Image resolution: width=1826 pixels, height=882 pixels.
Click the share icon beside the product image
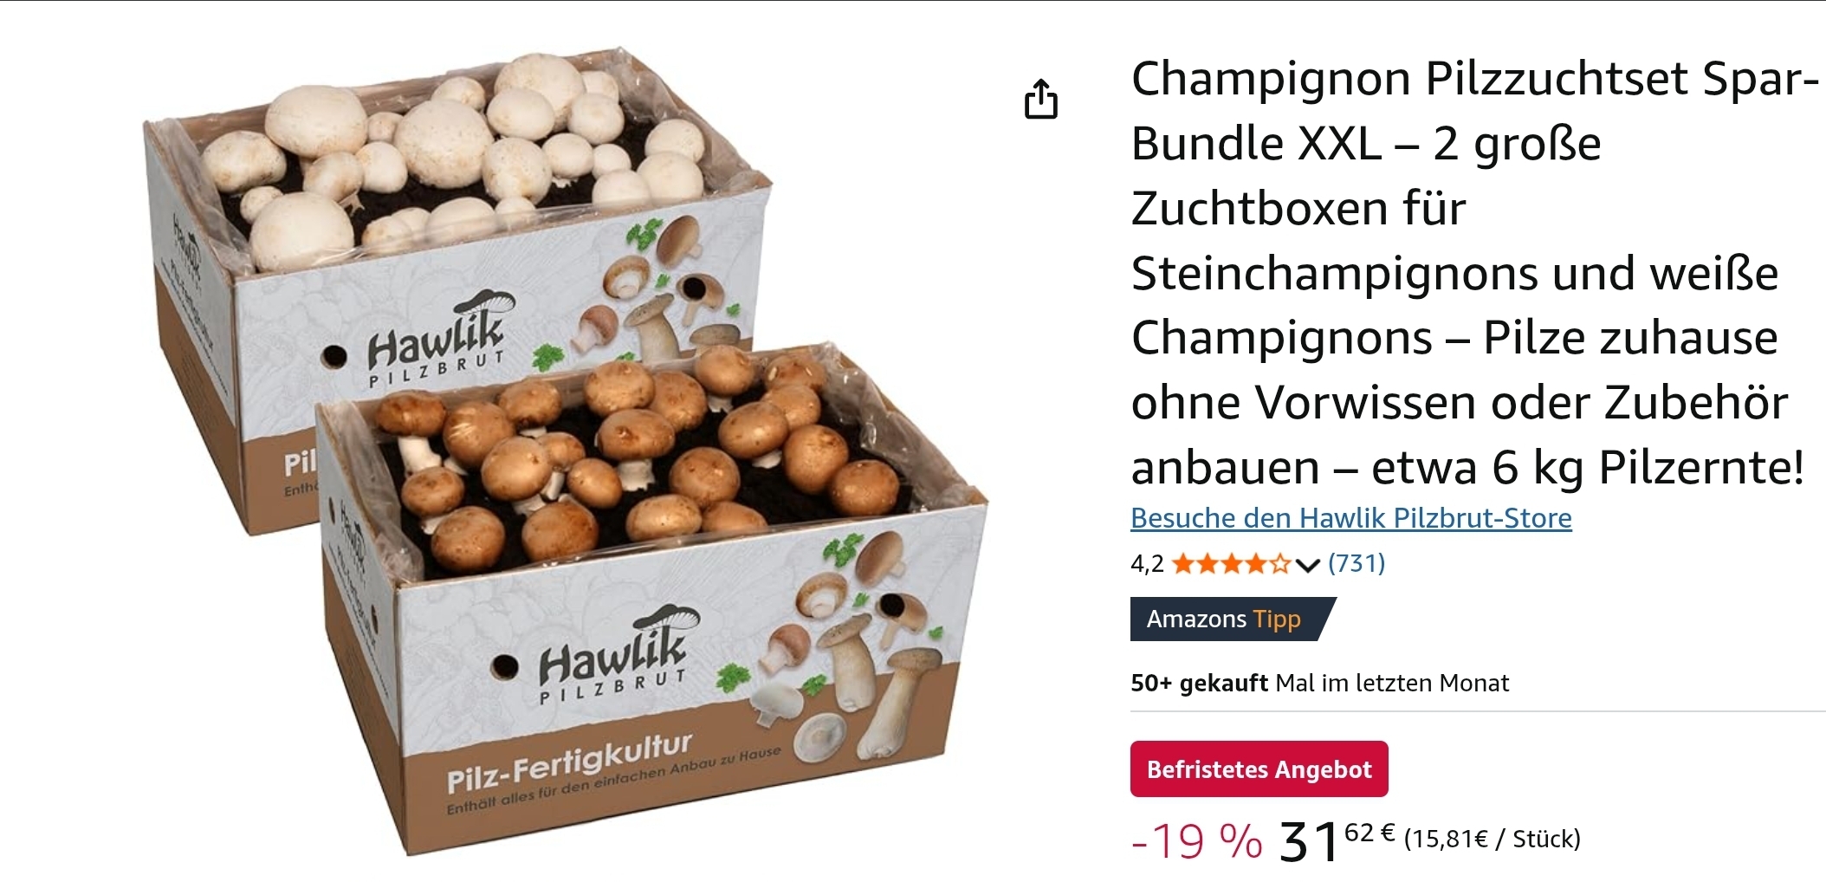click(x=1040, y=99)
